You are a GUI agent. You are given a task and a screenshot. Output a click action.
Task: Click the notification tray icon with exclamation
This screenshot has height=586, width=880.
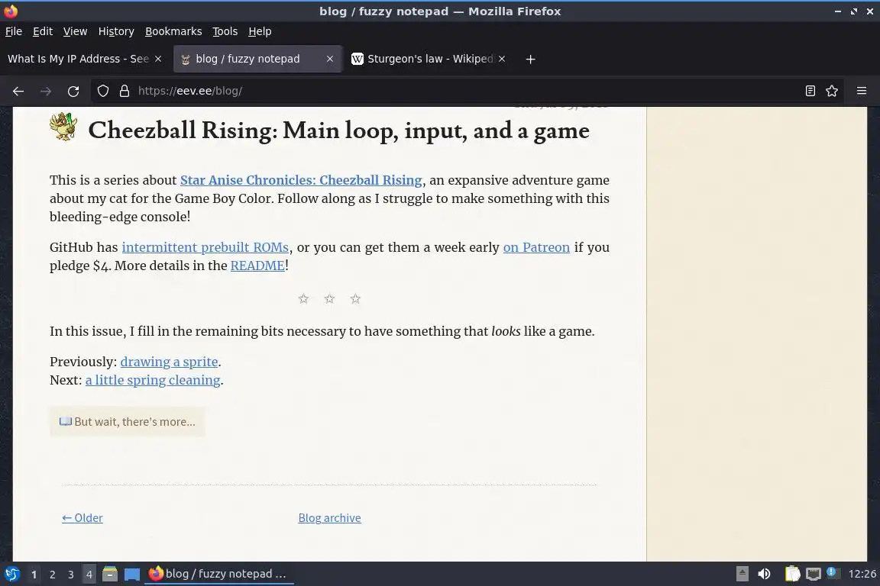[x=833, y=572]
